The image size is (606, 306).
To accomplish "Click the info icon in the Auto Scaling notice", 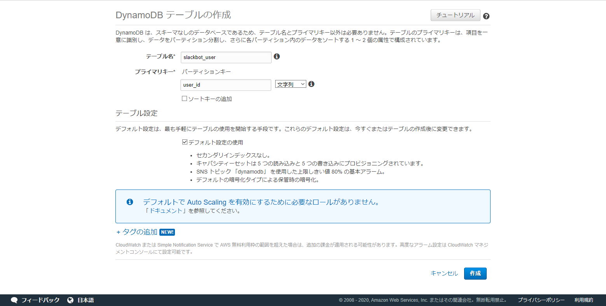I will point(130,202).
